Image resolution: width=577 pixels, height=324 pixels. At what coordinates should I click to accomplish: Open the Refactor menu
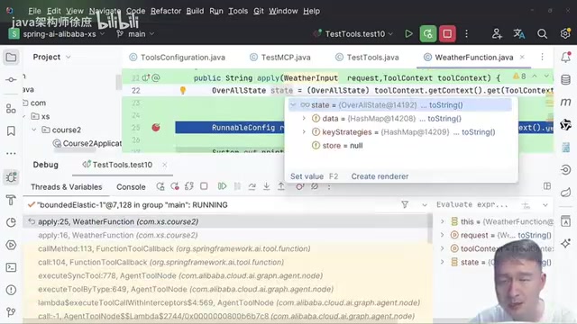[166, 11]
